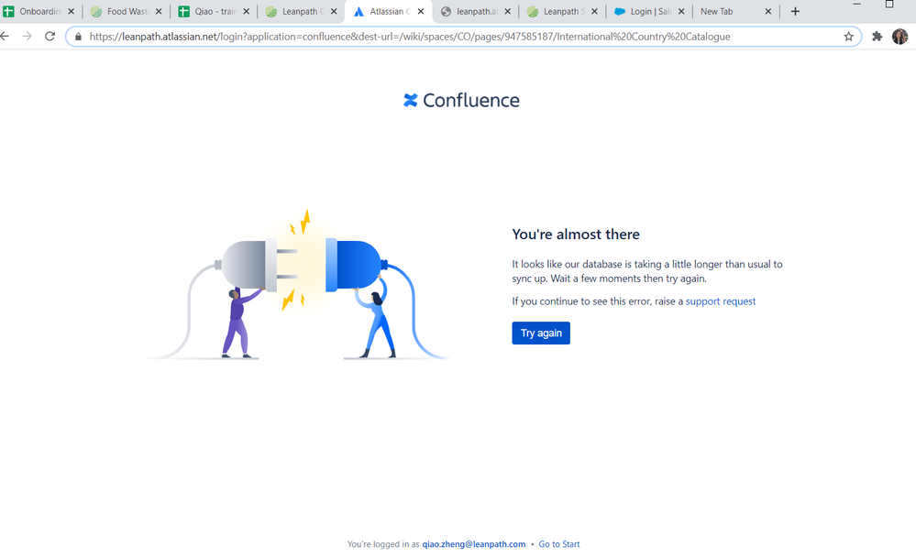Image resolution: width=916 pixels, height=557 pixels.
Task: Click the qiao.zheng@leanpath.com account link
Action: [x=474, y=544]
